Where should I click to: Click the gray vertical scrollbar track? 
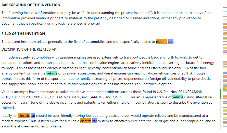(x=220, y=111)
